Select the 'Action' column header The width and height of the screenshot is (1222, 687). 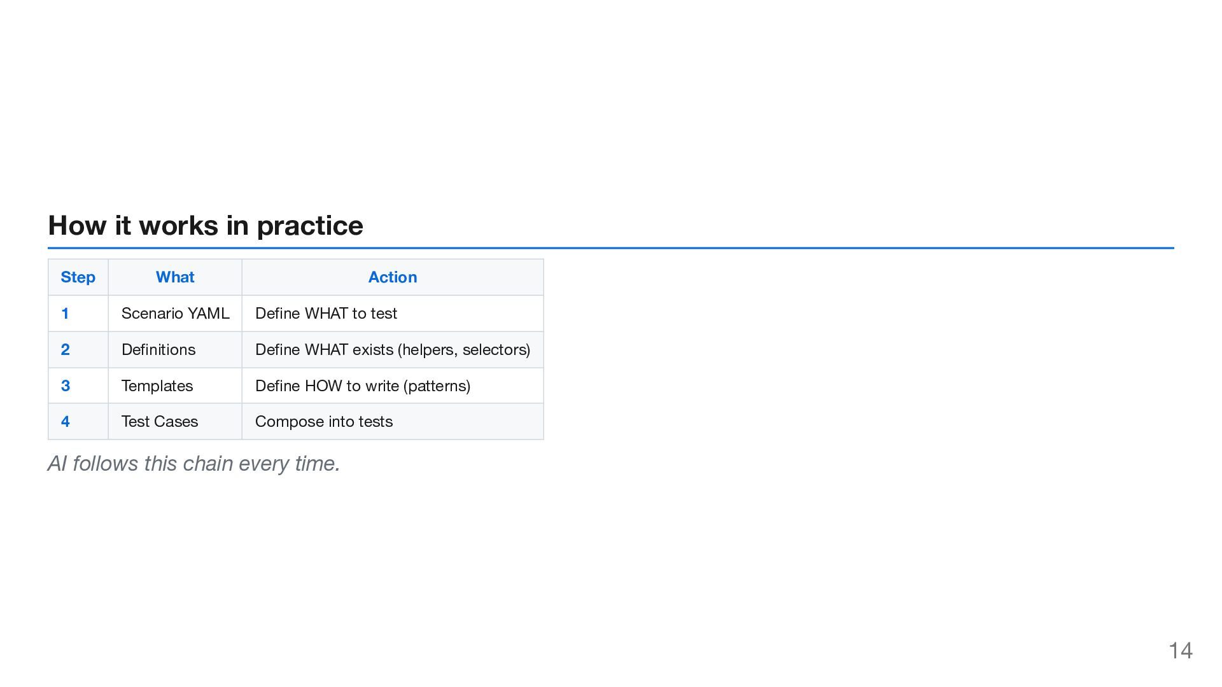click(392, 277)
